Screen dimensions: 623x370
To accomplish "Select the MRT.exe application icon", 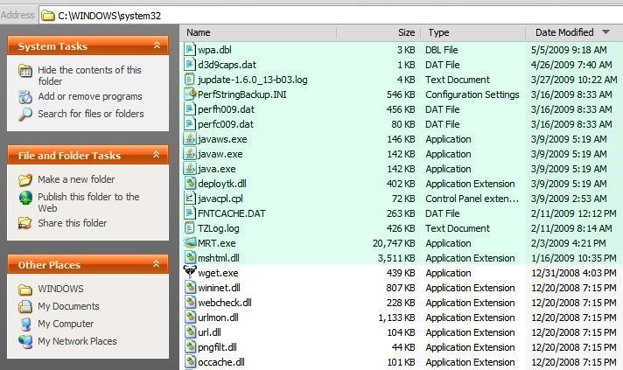I will click(191, 242).
